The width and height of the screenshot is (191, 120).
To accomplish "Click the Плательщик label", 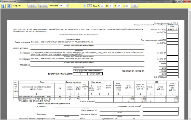I will click(x=24, y=59).
